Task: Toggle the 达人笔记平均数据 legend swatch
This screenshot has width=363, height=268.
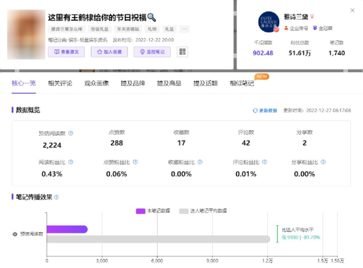Action: click(x=184, y=211)
